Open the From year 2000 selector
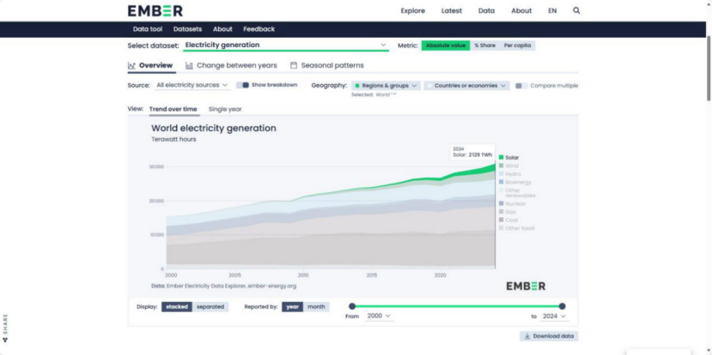Viewport: 712px width, 355px height. pyautogui.click(x=380, y=316)
